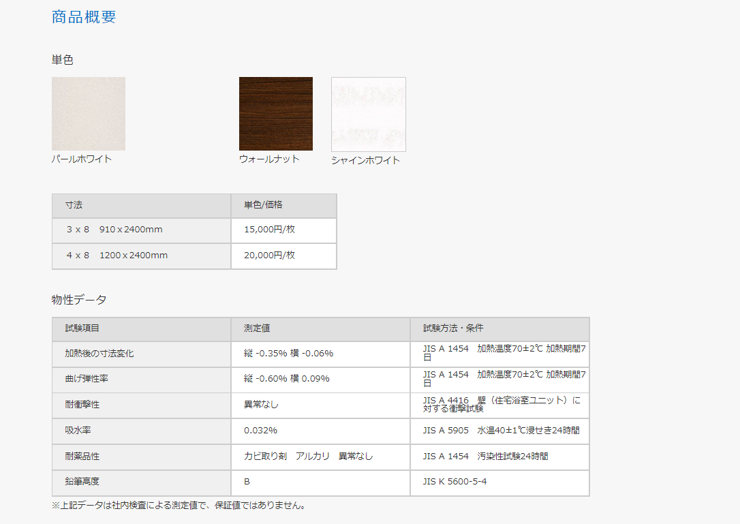Click the ウォールナット text label
The image size is (740, 524).
pyautogui.click(x=269, y=159)
